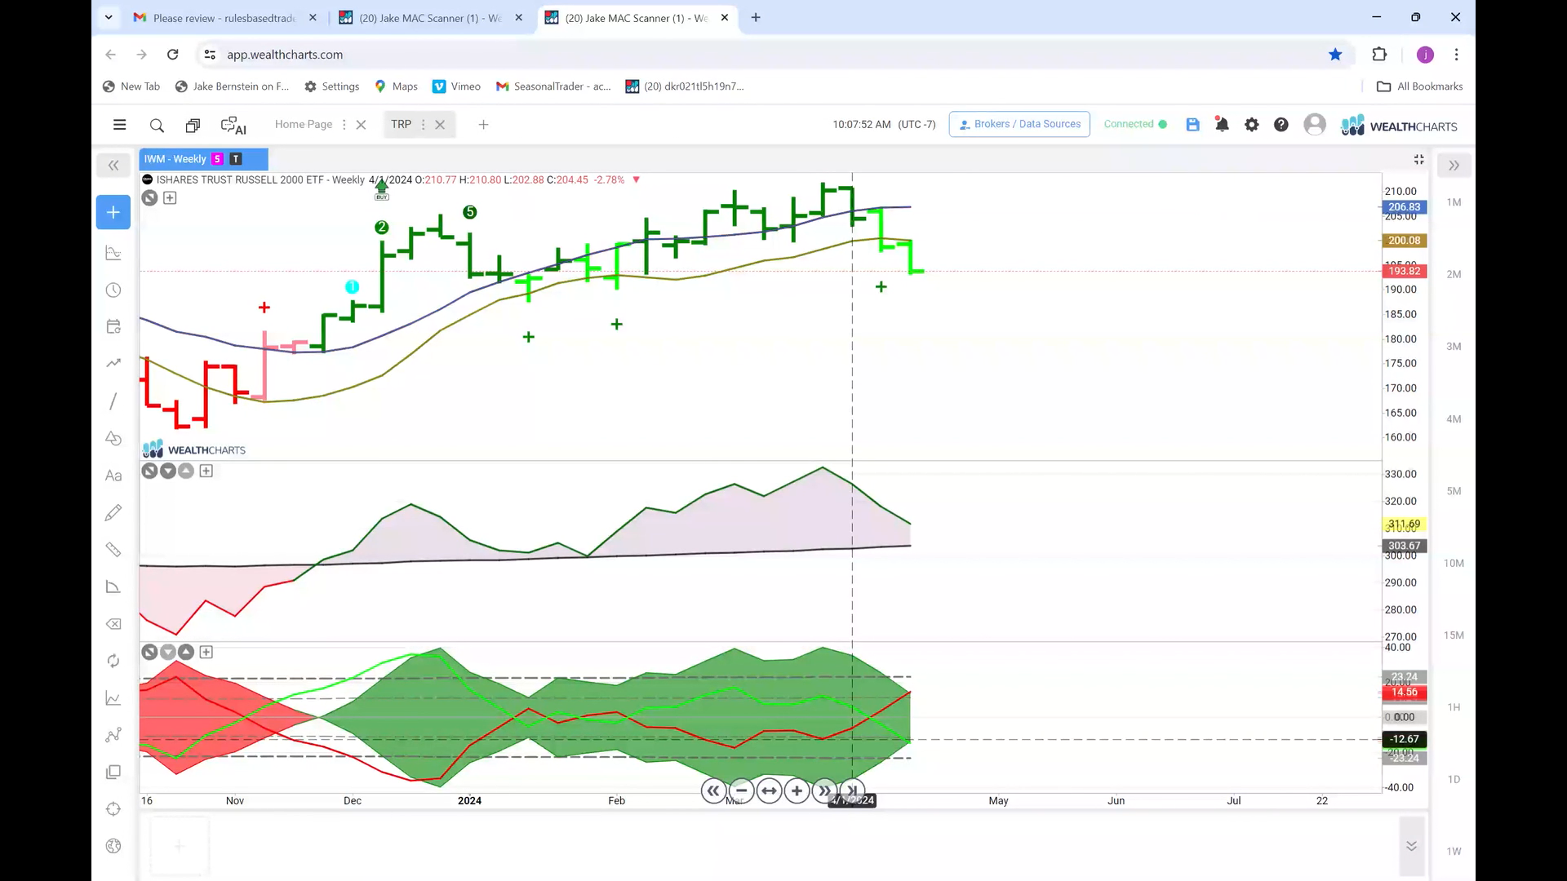Fit chart width with horizontal arrows control
The height and width of the screenshot is (881, 1567).
pos(769,790)
